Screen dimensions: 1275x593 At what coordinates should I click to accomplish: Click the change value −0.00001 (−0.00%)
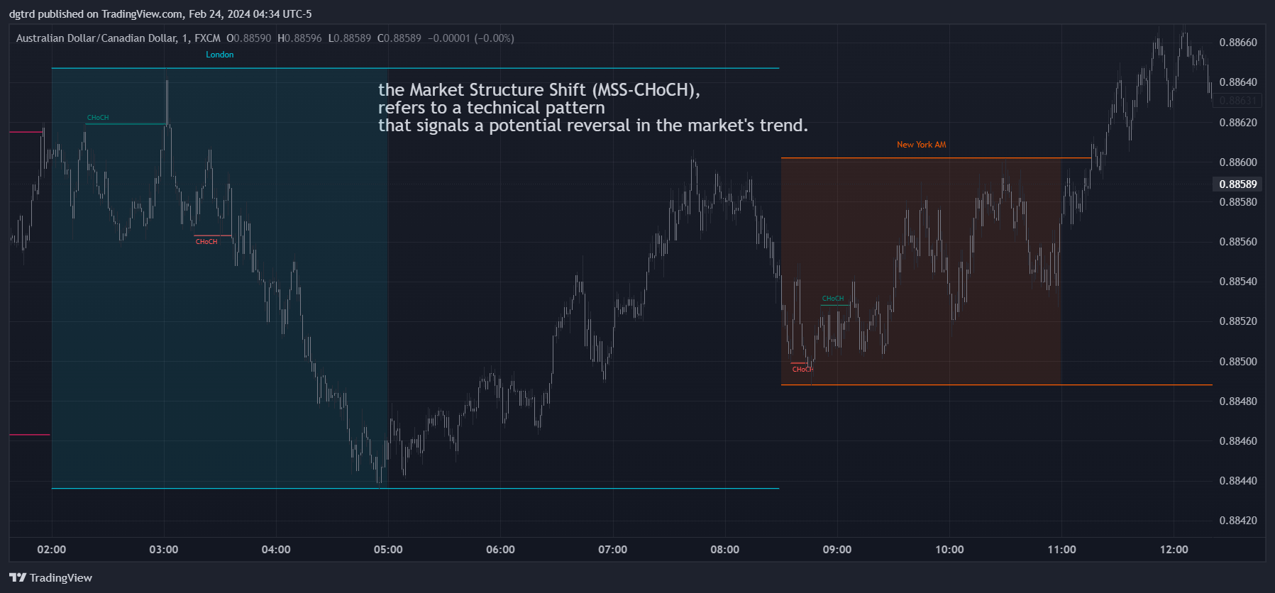[471, 38]
